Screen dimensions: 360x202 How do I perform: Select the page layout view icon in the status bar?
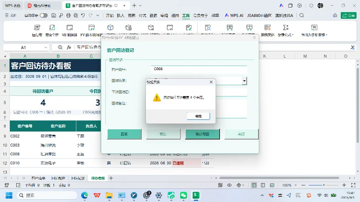point(263,185)
